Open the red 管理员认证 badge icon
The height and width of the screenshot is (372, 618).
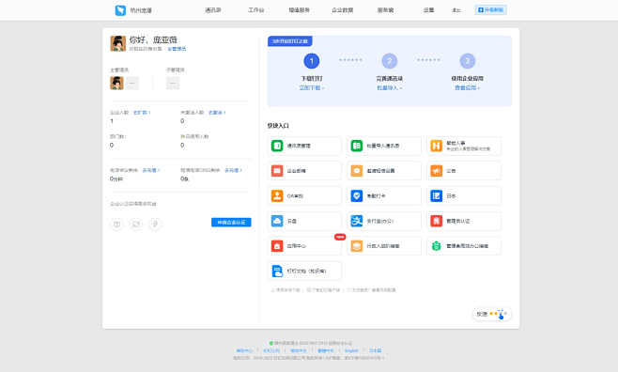(x=437, y=221)
